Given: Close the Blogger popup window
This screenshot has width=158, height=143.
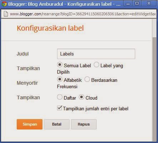Looking at the screenshot, I should [x=149, y=4].
